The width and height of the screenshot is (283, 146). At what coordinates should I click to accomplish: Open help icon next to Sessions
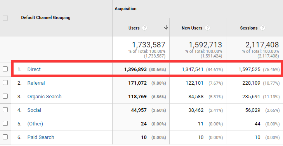point(262,28)
